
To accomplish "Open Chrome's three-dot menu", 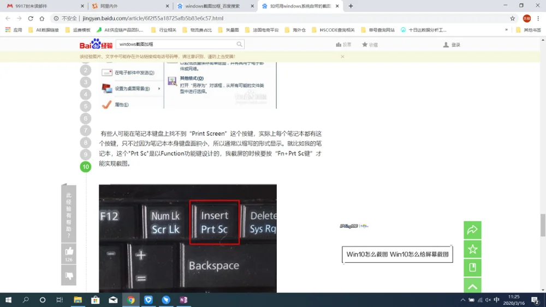I will (x=538, y=19).
